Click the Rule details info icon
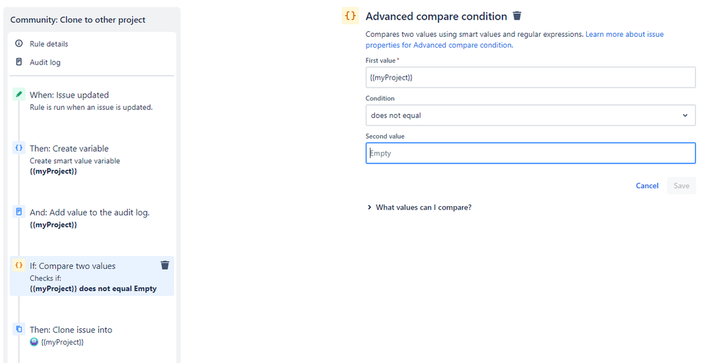722x363 pixels. (19, 43)
